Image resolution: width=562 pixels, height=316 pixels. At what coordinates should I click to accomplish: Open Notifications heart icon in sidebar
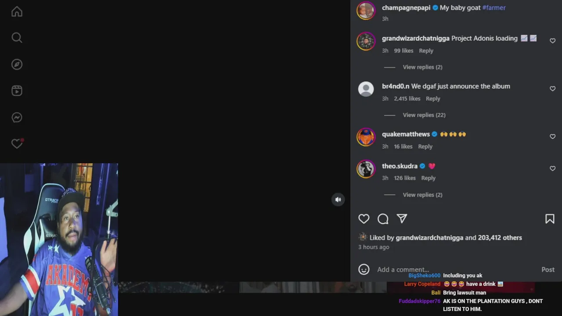coord(17,144)
